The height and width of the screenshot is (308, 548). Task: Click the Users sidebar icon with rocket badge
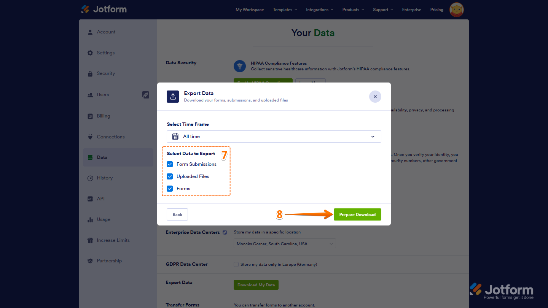pos(90,94)
